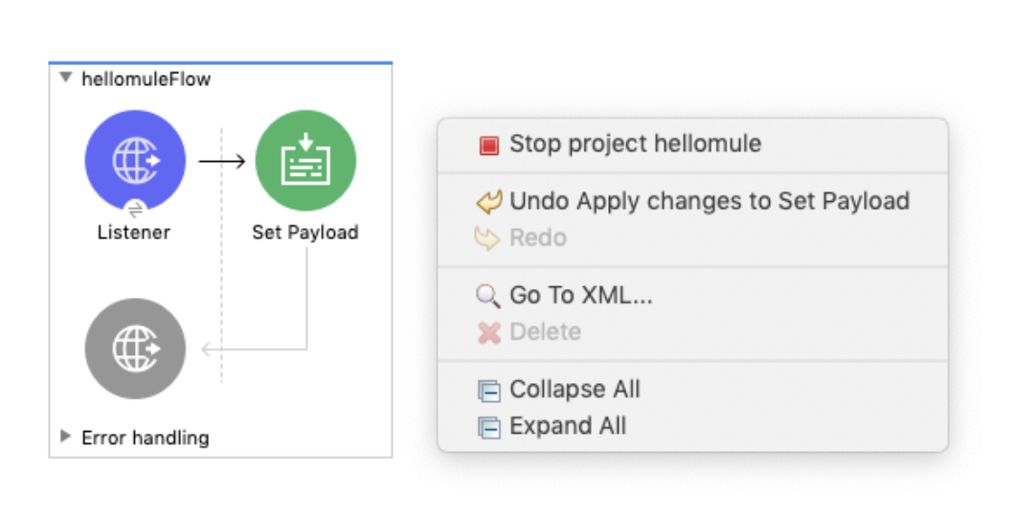The height and width of the screenshot is (517, 1015).
Task: Select the blue HTTP Listener globe icon
Action: (135, 160)
